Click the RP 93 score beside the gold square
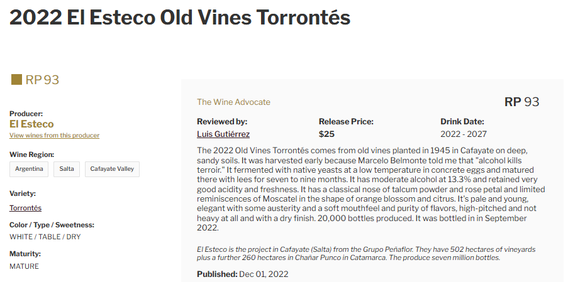Viewport: 573px width, 282px height. click(x=42, y=80)
